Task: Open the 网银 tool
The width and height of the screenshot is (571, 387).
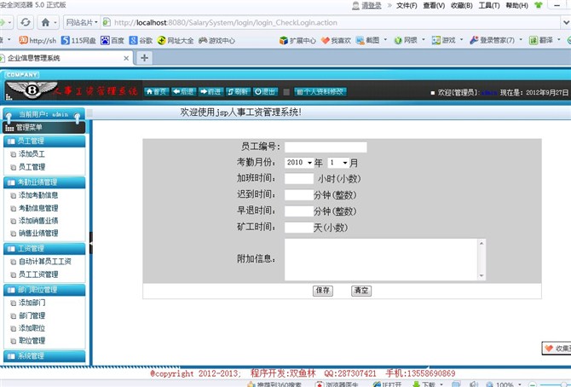Action: (x=406, y=40)
